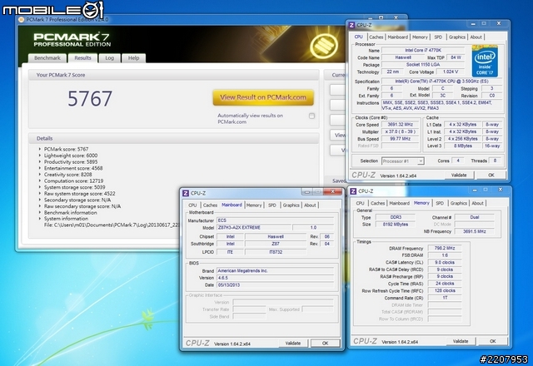Click CPU-Z icon in Memory window title
The height and width of the screenshot is (366, 533).
coord(353,191)
